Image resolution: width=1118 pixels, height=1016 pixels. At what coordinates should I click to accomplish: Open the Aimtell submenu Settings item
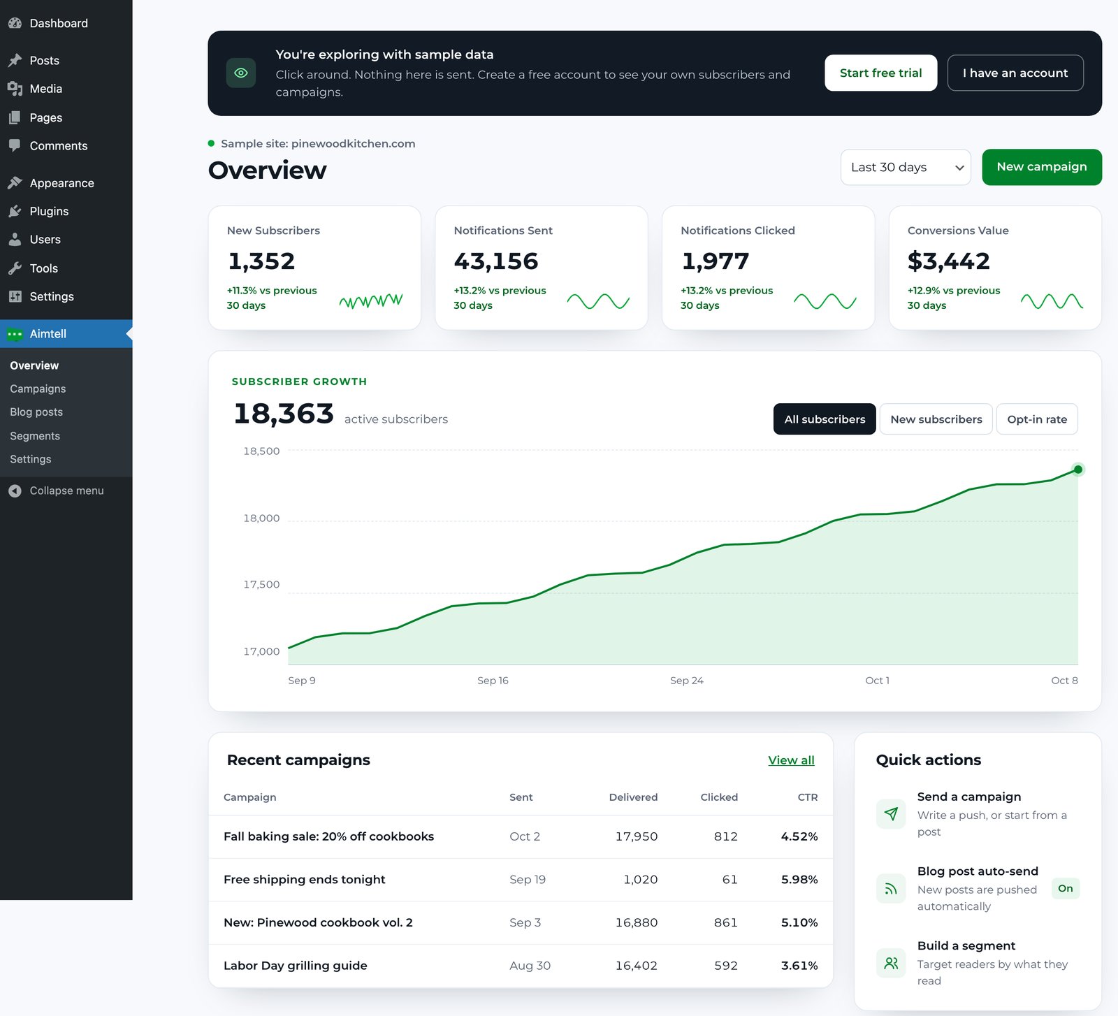coord(31,459)
